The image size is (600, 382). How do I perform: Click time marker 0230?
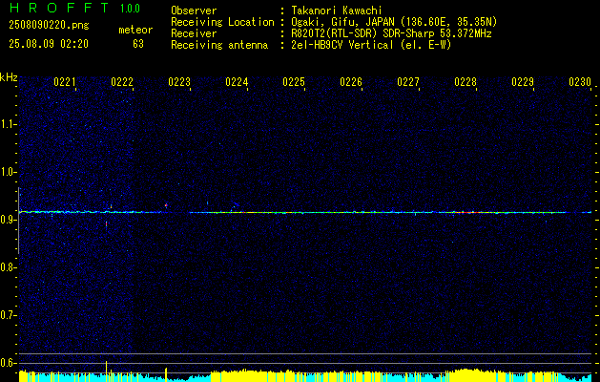click(580, 82)
